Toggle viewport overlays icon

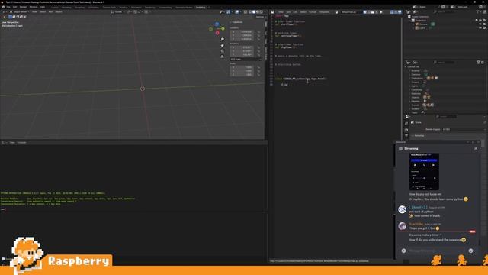pos(237,12)
